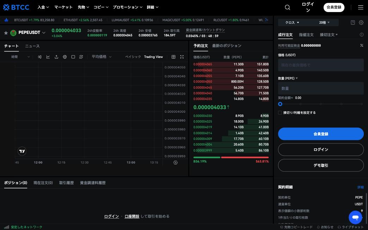
Task: Click the BTCC logo
Action: [x=16, y=7]
